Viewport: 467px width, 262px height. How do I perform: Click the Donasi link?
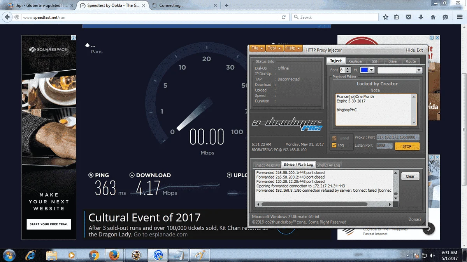pos(414,219)
